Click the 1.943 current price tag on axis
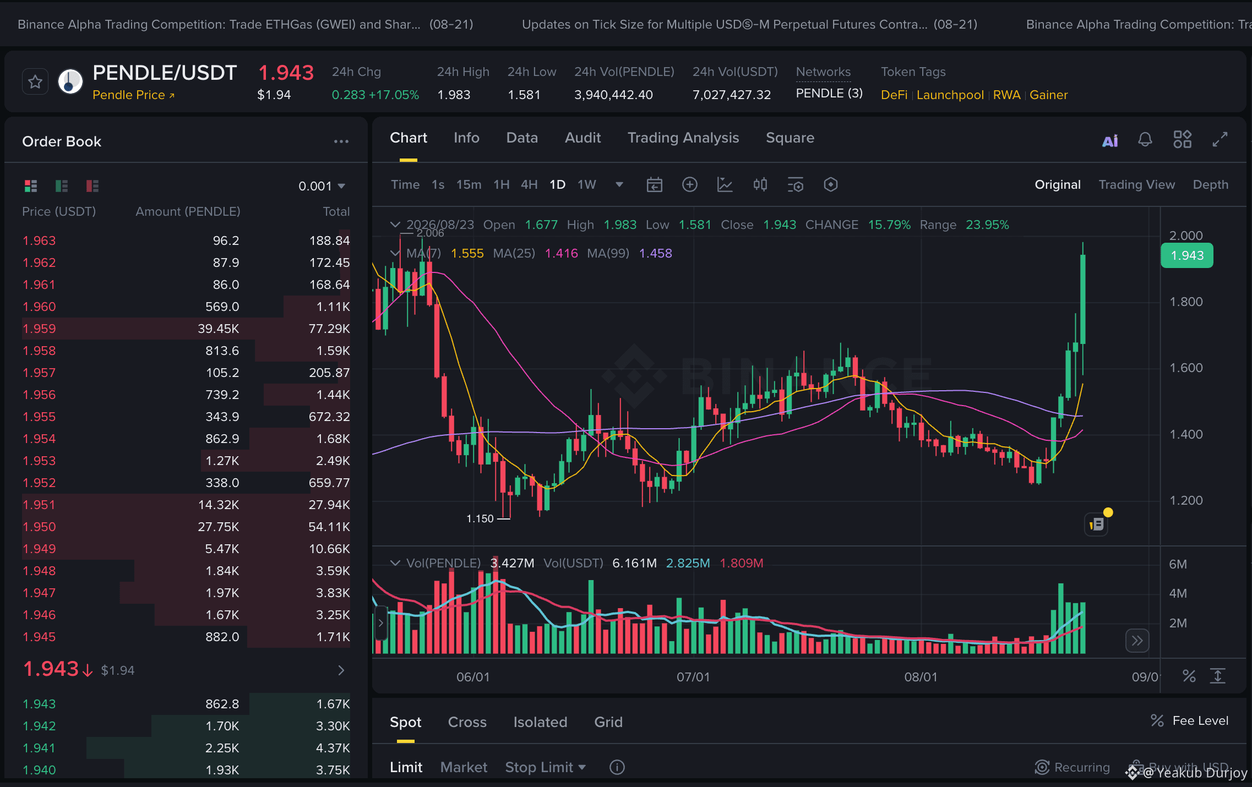Viewport: 1252px width, 787px height. click(x=1187, y=255)
